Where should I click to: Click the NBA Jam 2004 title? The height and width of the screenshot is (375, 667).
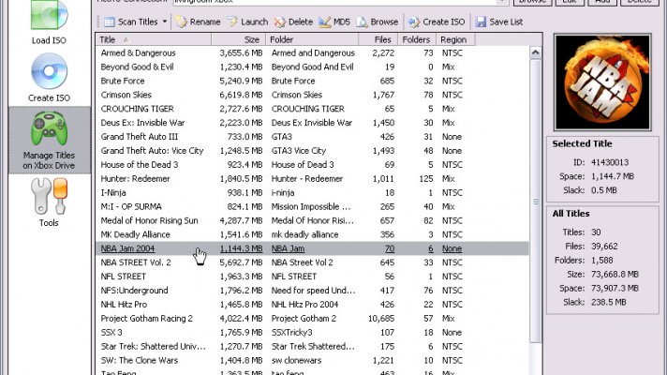[x=127, y=248]
